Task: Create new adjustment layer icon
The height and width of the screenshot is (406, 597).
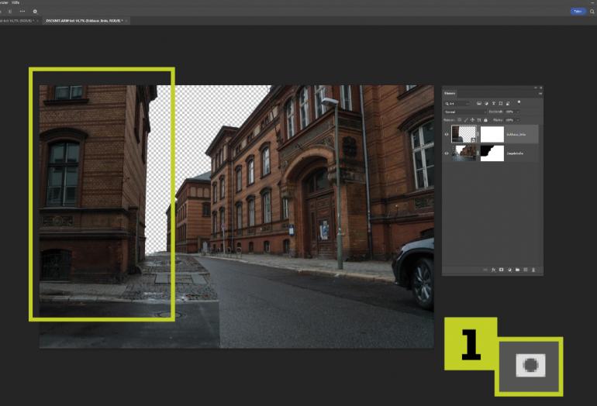Action: (509, 270)
